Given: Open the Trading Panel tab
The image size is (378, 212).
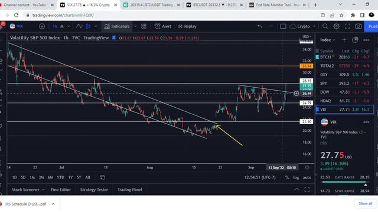Looking at the screenshot, I should pyautogui.click(x=130, y=190).
